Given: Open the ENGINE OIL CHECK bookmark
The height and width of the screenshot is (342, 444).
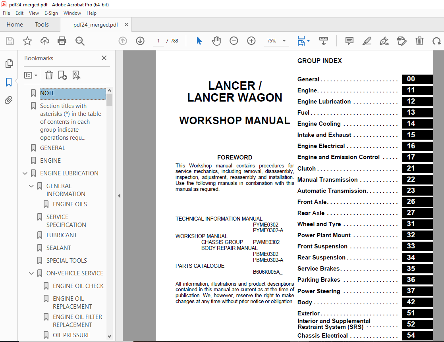Looking at the screenshot, I should (78, 286).
